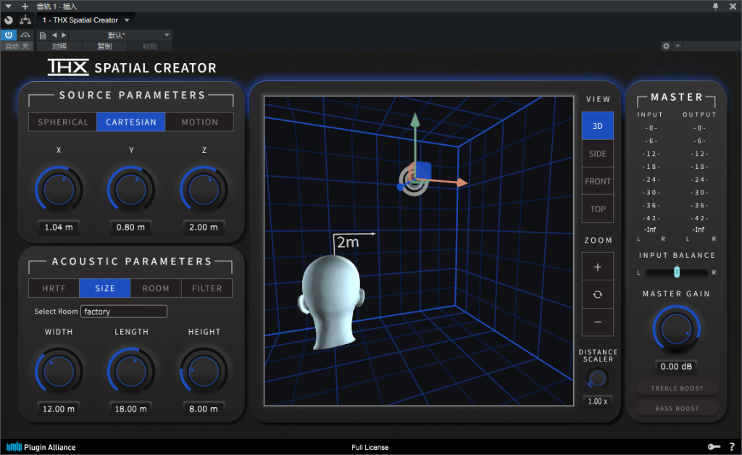
Task: Click the plugin routing icon in header
Action: click(x=25, y=20)
